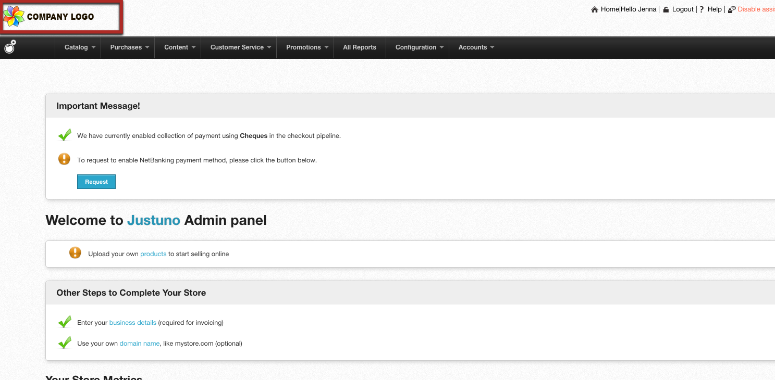Expand the Catalog dropdown menu
This screenshot has width=775, height=380.
pyautogui.click(x=80, y=47)
